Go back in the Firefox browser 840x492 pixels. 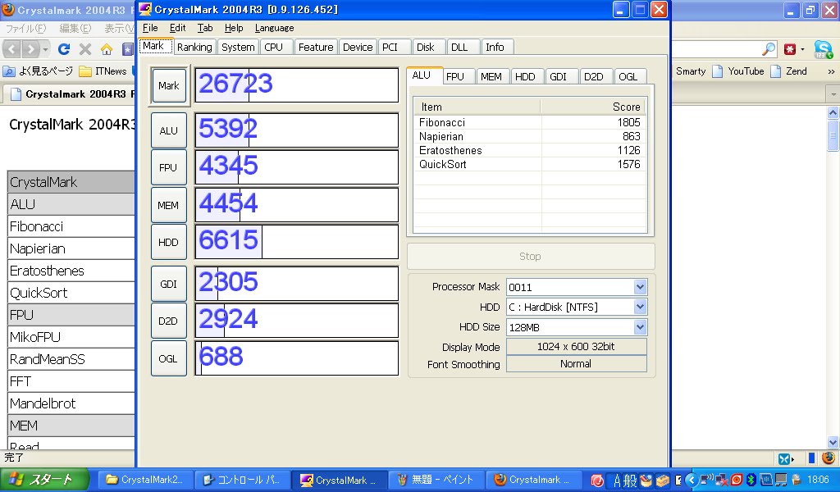pos(11,50)
